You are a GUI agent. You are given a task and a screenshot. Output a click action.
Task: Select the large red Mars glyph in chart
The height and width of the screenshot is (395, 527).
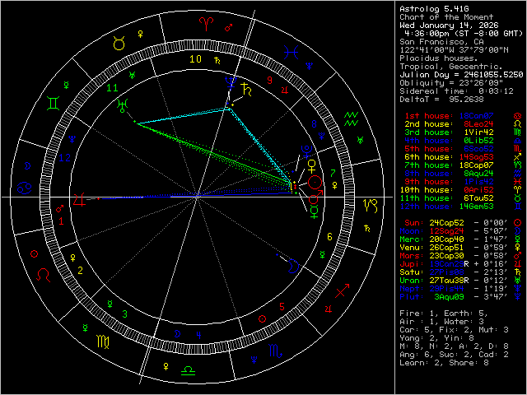click(x=316, y=197)
